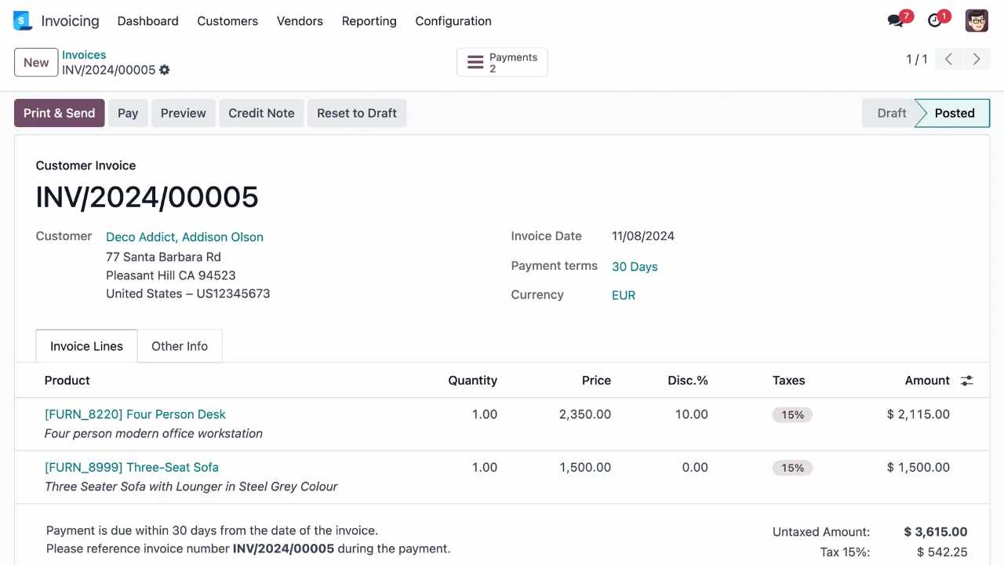Select the Invoice Lines tab
1004x565 pixels.
[x=86, y=346]
